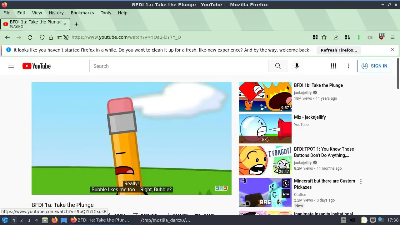Image resolution: width=400 pixels, height=225 pixels.
Task: Open the menu for the Minecraft Custom Pickaxes video
Action: pos(361,182)
